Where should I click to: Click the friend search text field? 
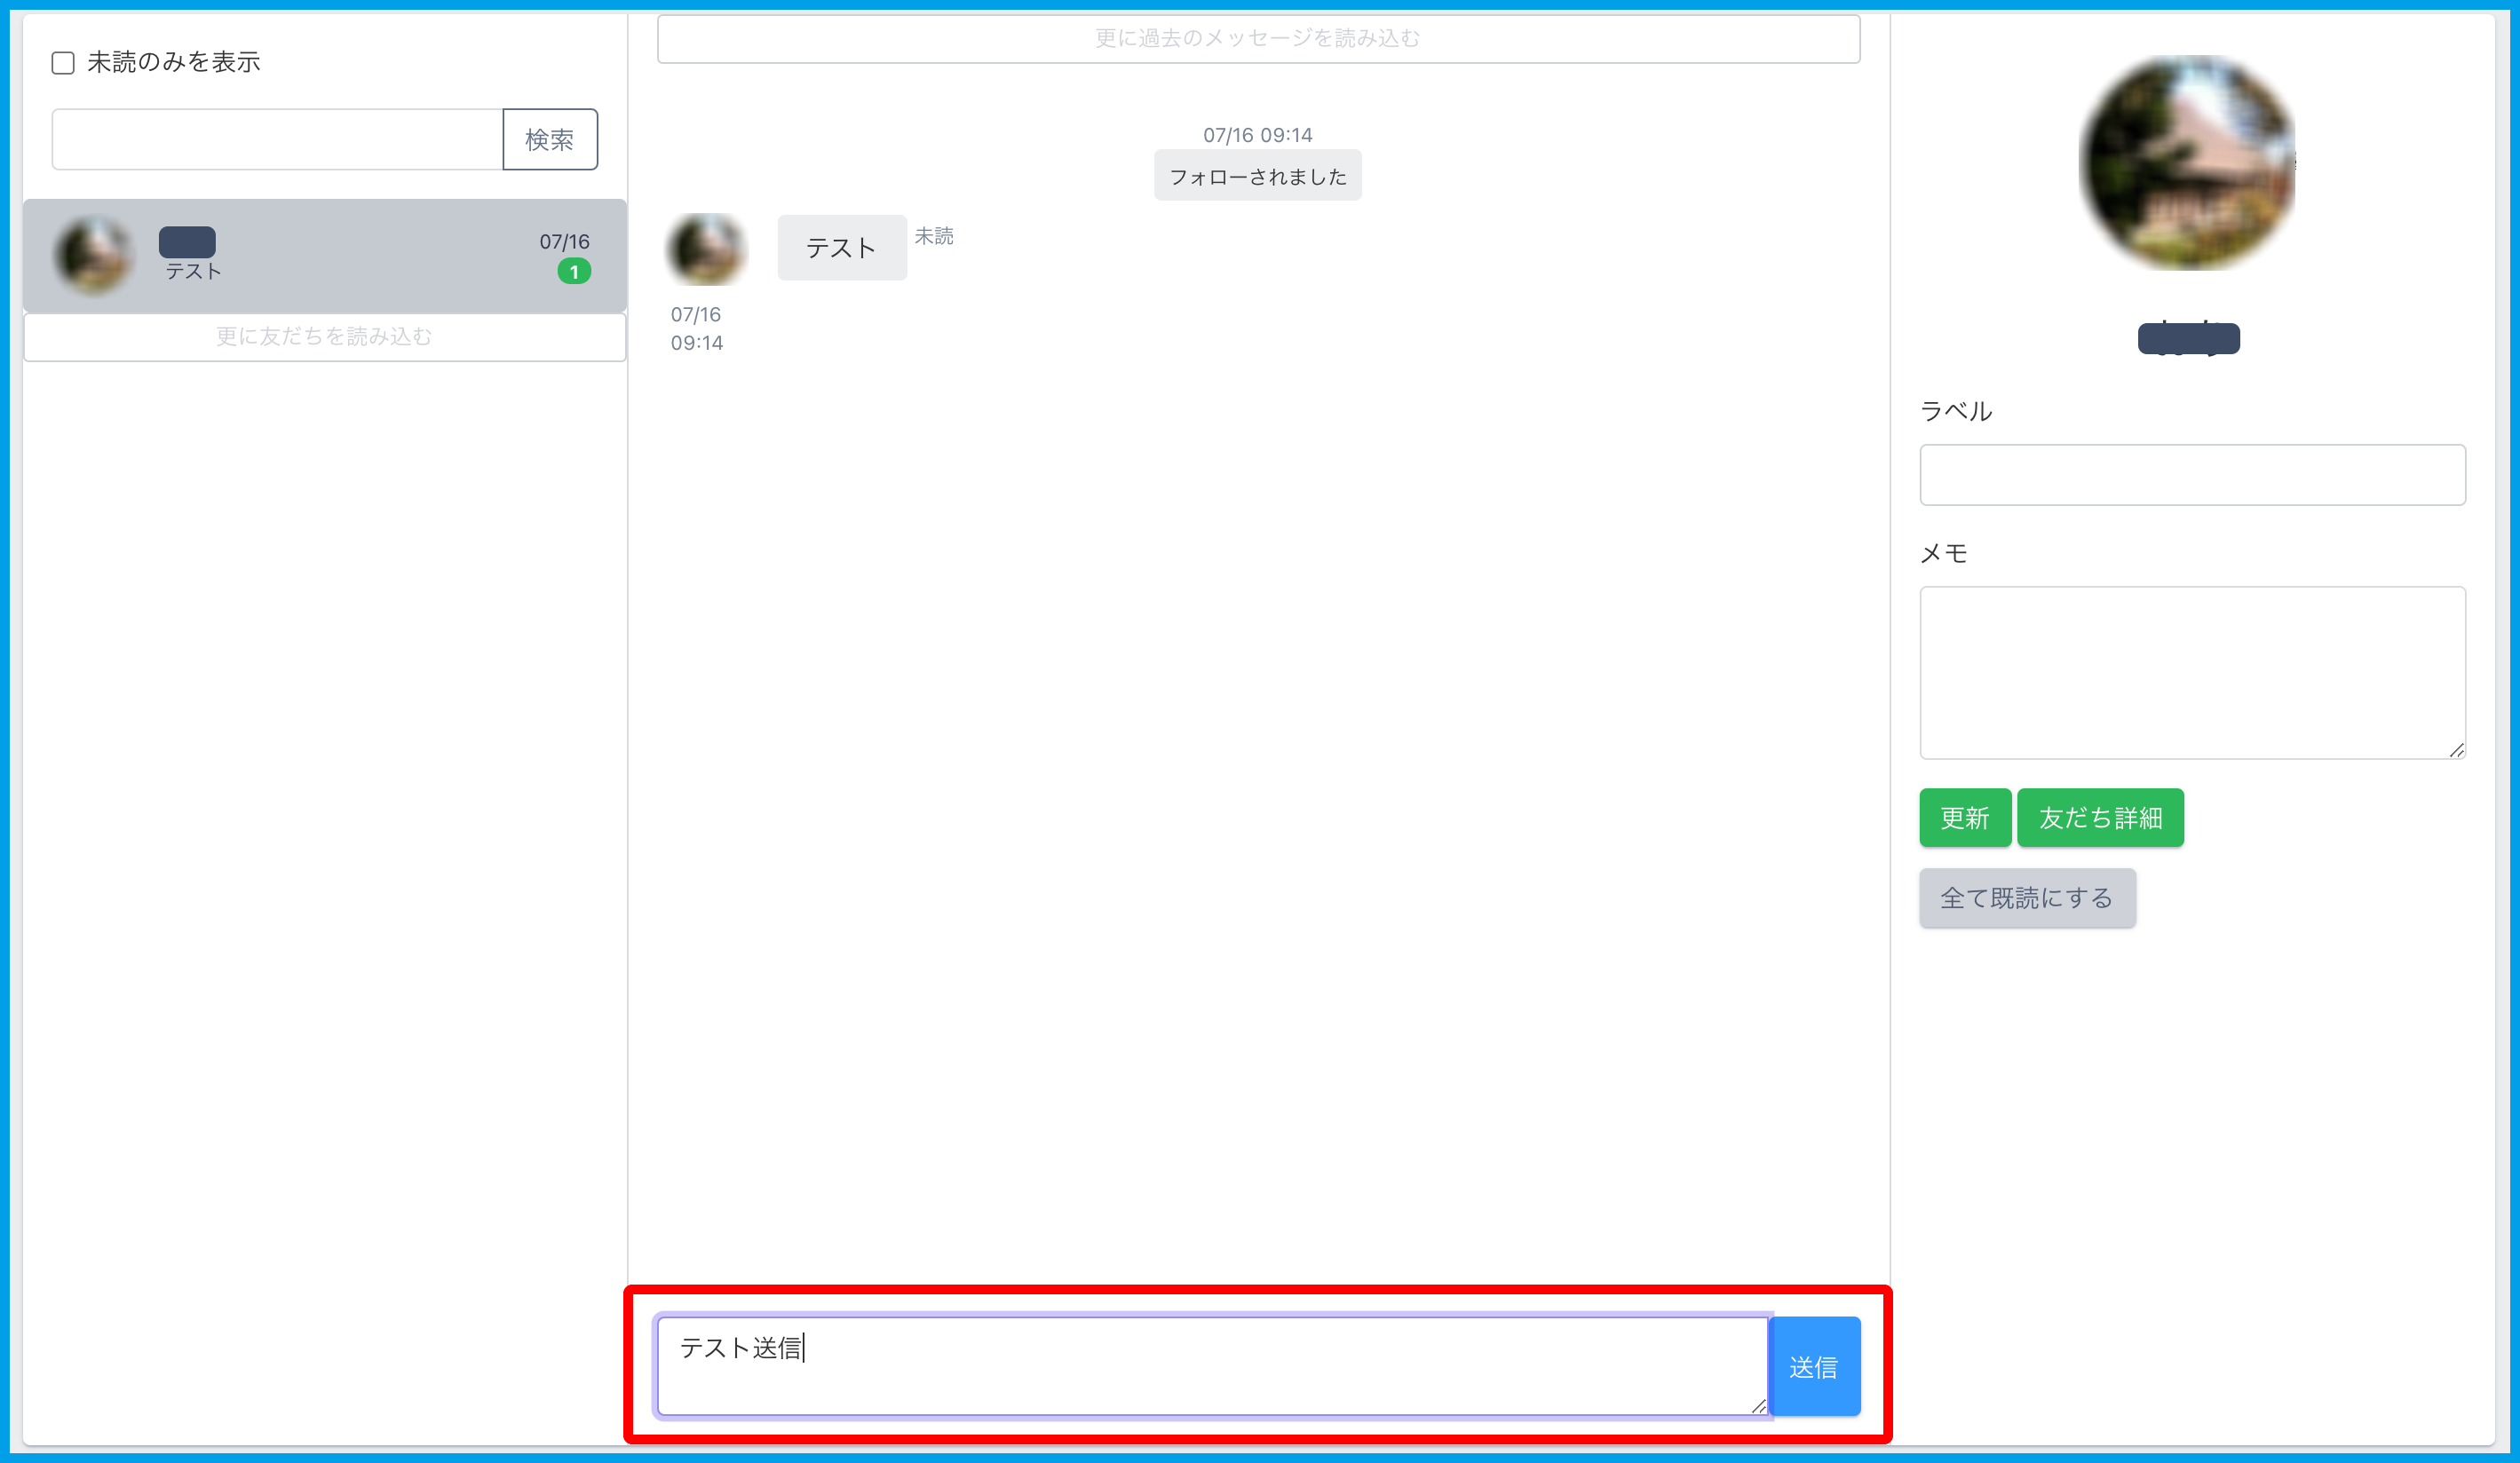pyautogui.click(x=277, y=139)
